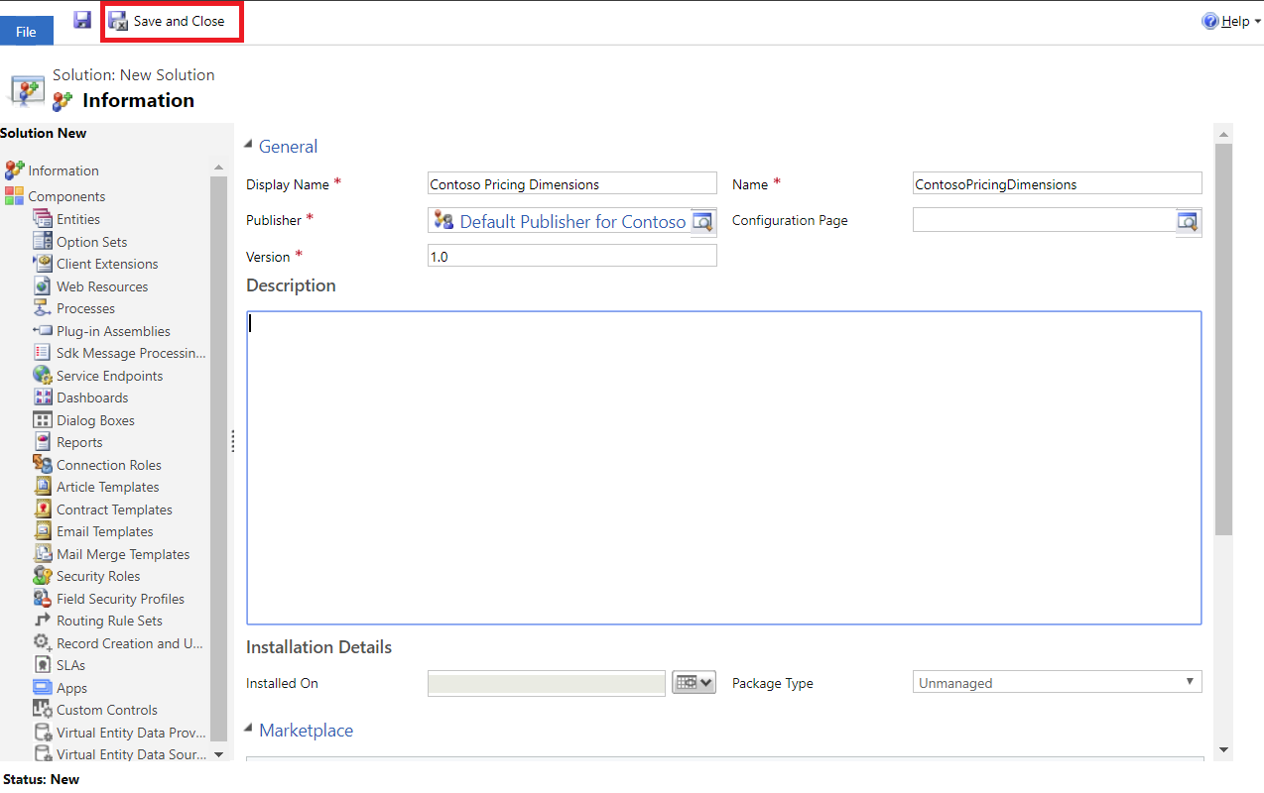This screenshot has width=1264, height=793.
Task: Select Option Sets text label
Action: pyautogui.click(x=91, y=242)
